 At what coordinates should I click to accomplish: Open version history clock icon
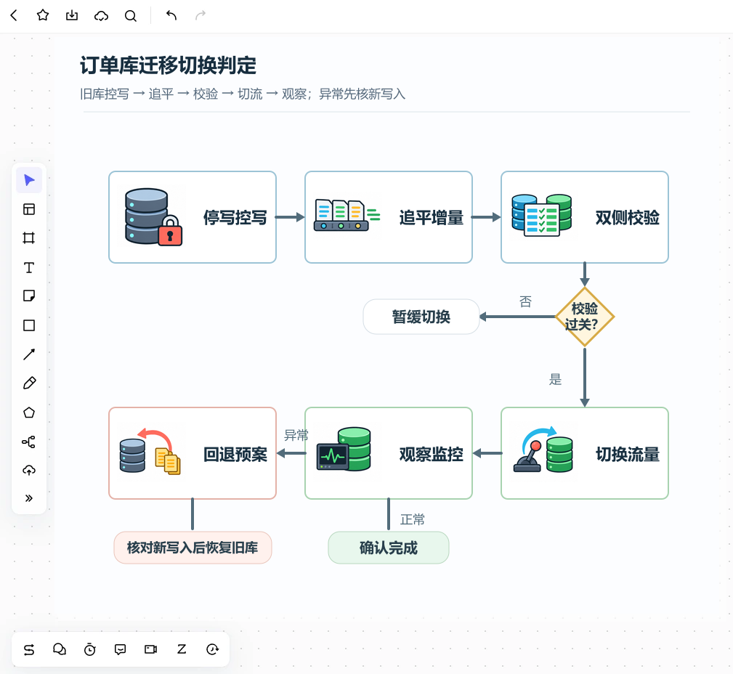(212, 649)
